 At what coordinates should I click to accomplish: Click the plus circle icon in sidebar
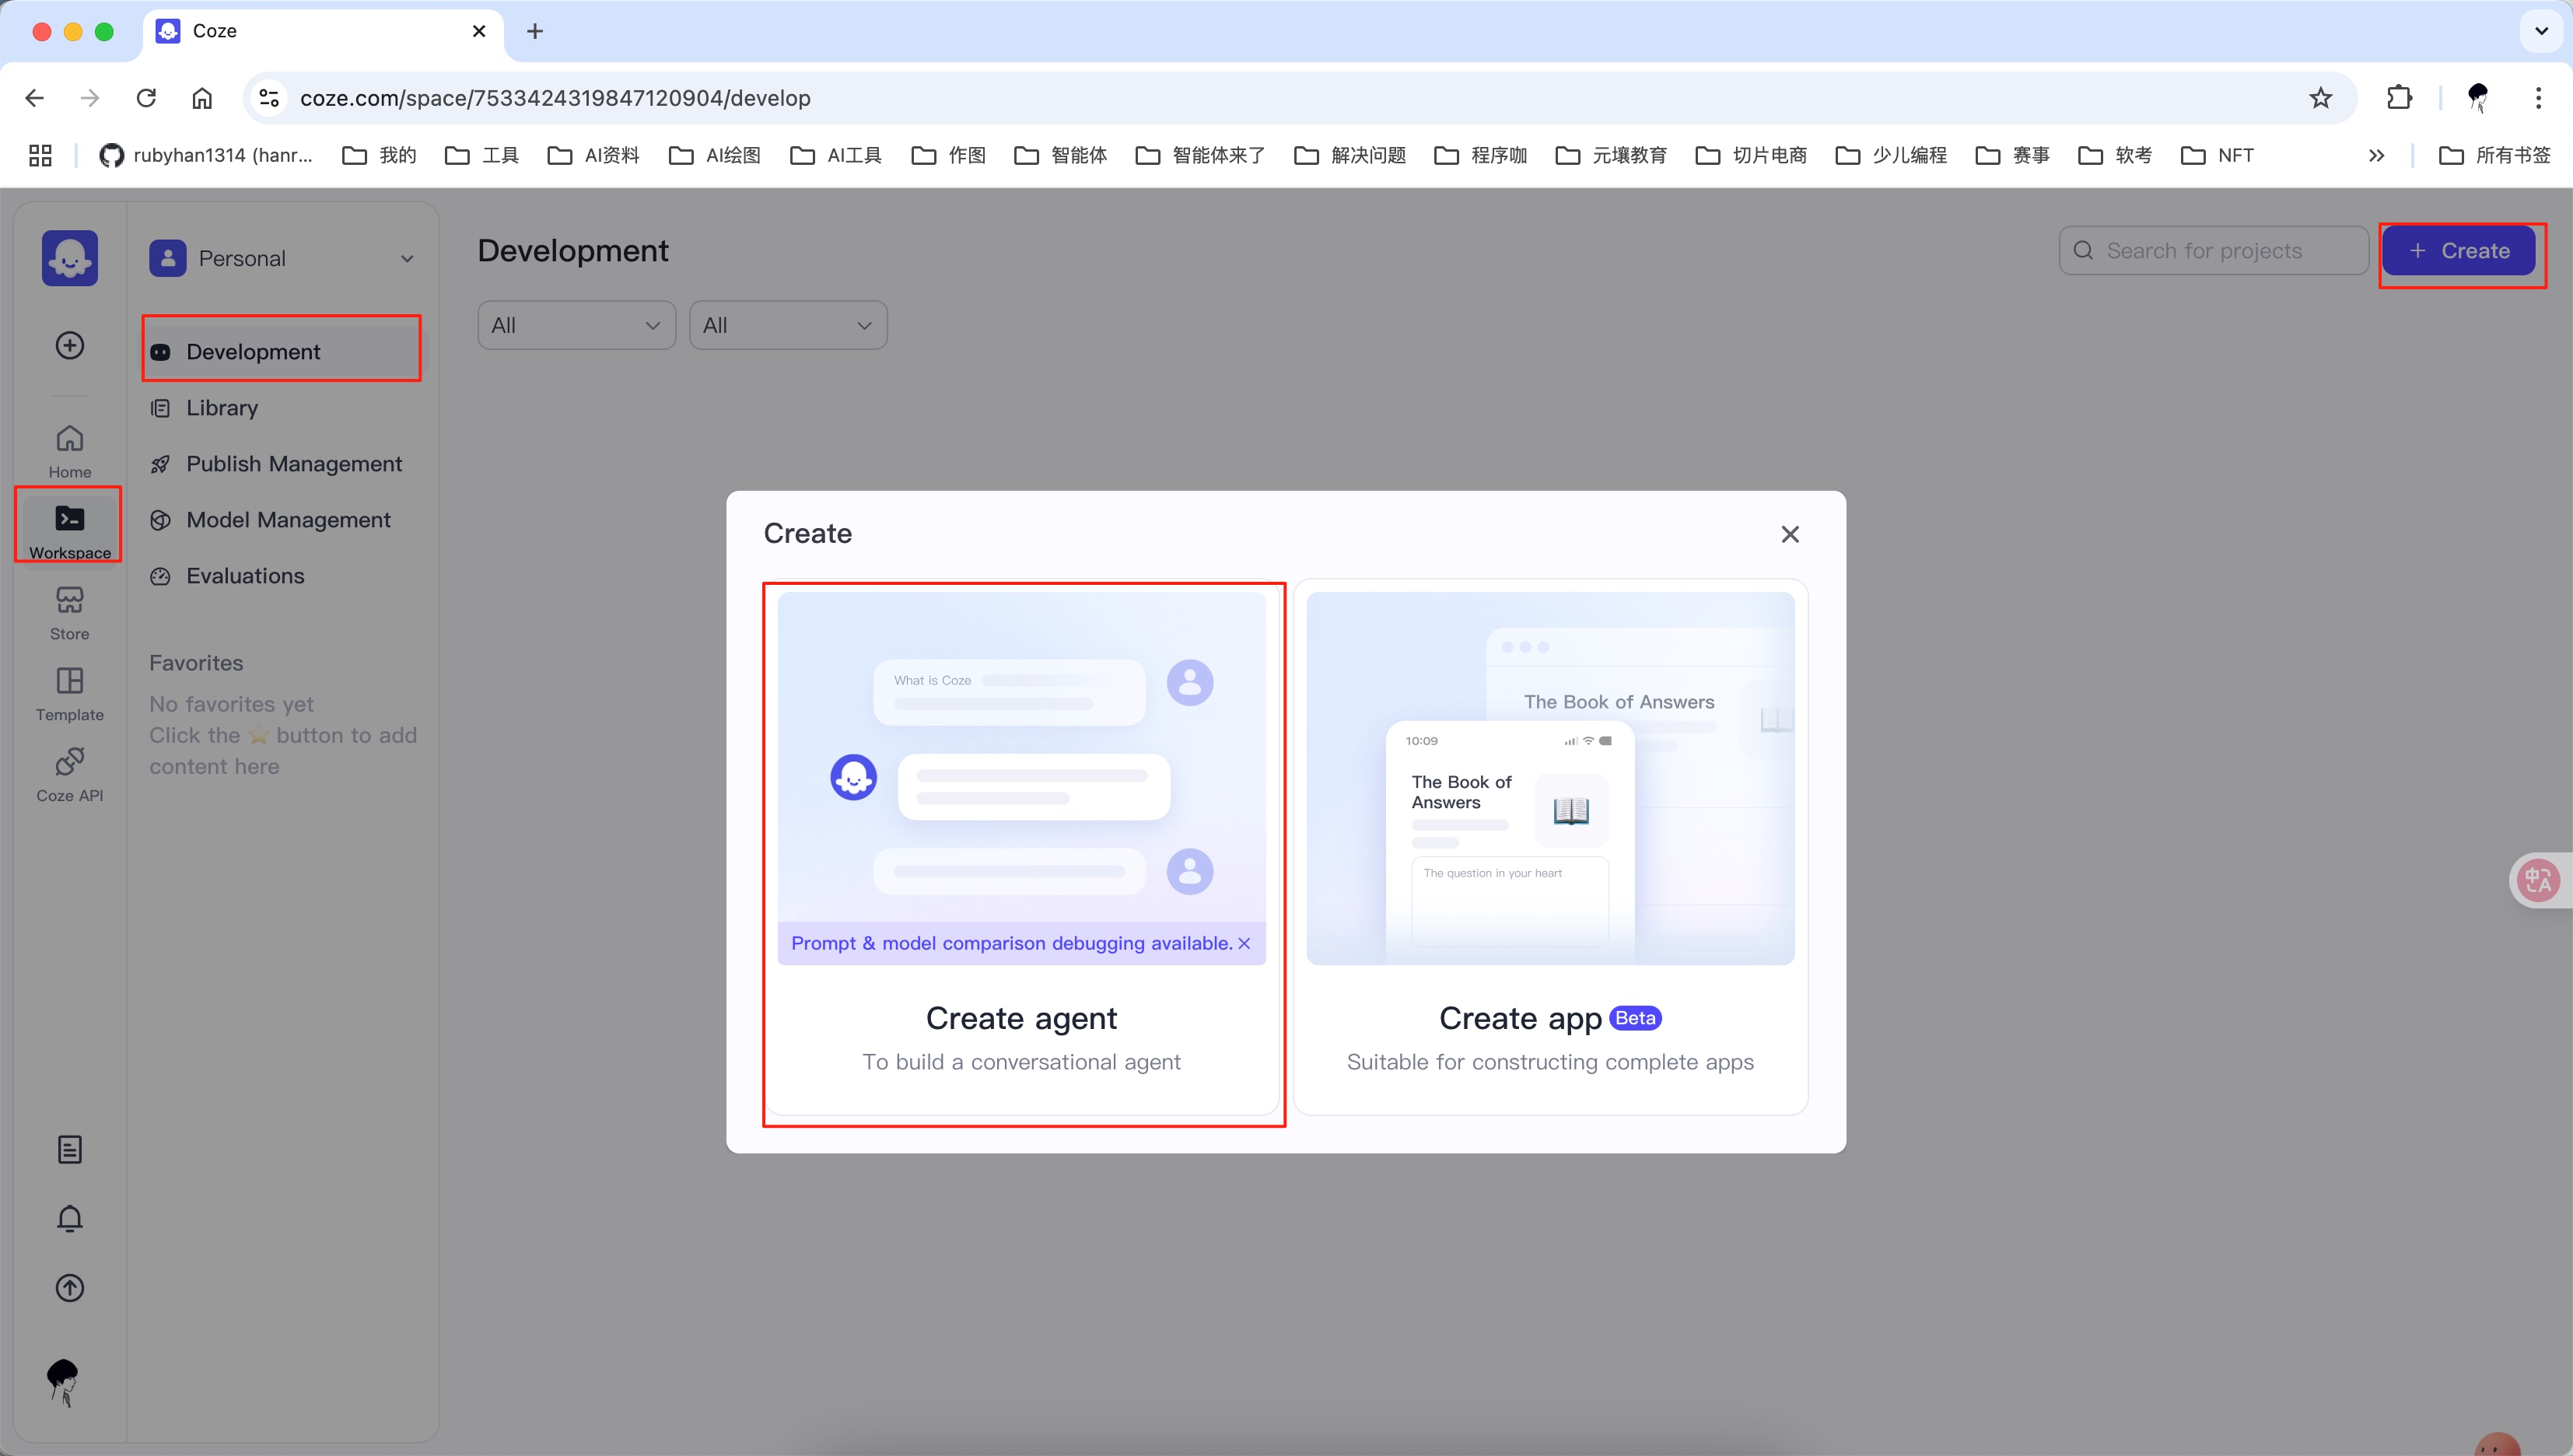coord(69,345)
